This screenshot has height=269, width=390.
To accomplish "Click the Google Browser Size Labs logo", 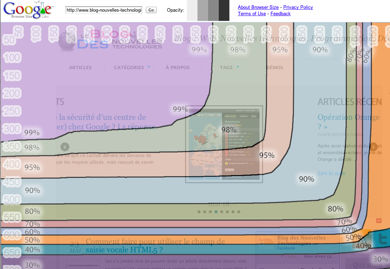I will (28, 10).
